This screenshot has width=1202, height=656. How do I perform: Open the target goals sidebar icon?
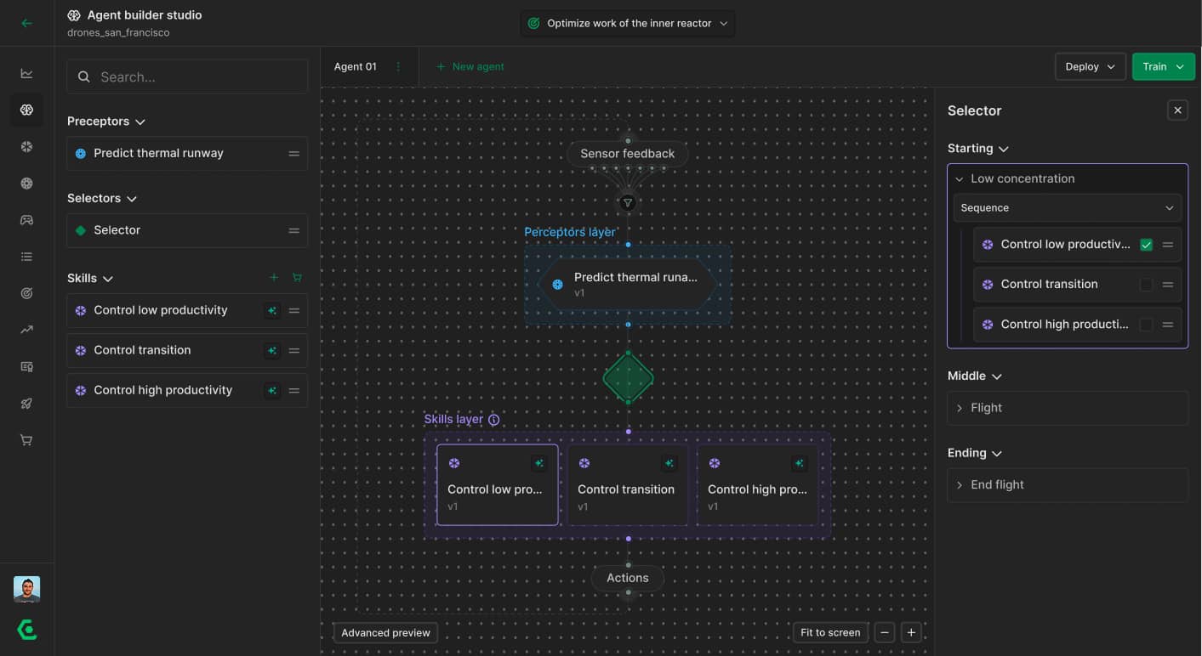coord(26,293)
